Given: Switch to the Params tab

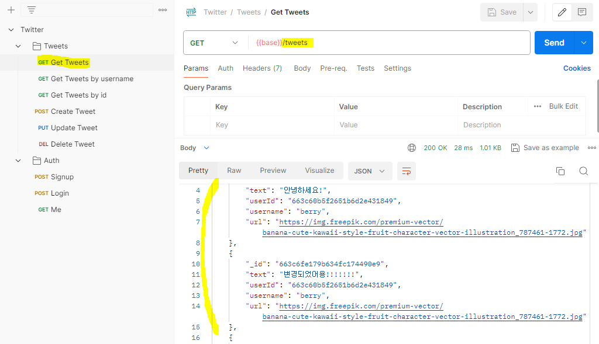Looking at the screenshot, I should pos(196,68).
